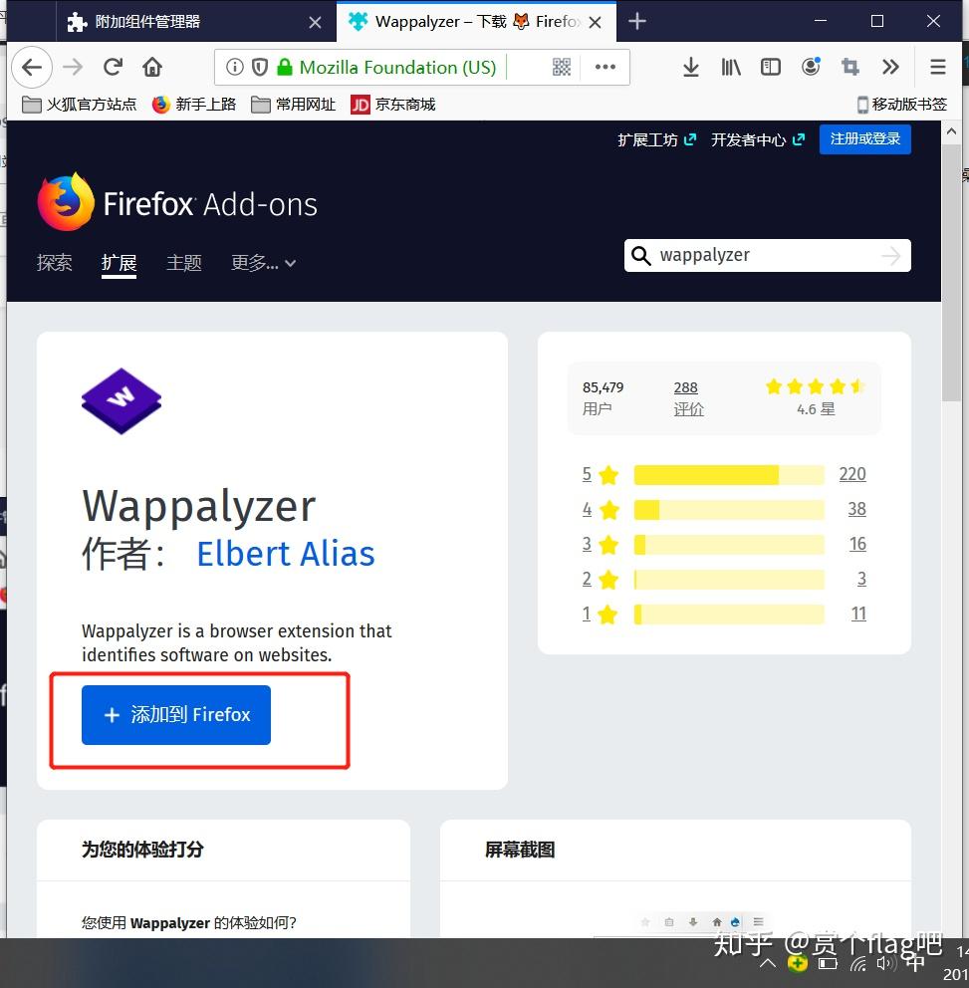Image resolution: width=969 pixels, height=988 pixels.
Task: Open the 220 five-star reviews count
Action: (852, 474)
